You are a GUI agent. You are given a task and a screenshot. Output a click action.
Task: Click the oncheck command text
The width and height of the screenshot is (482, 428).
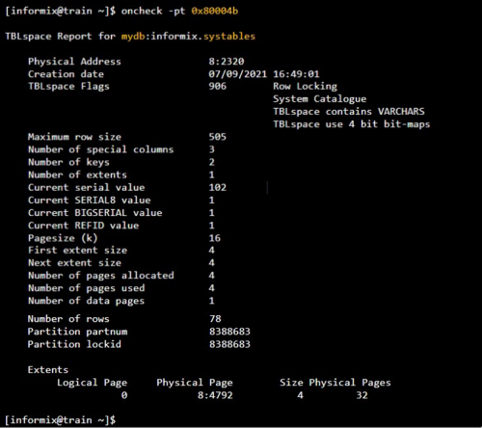142,11
